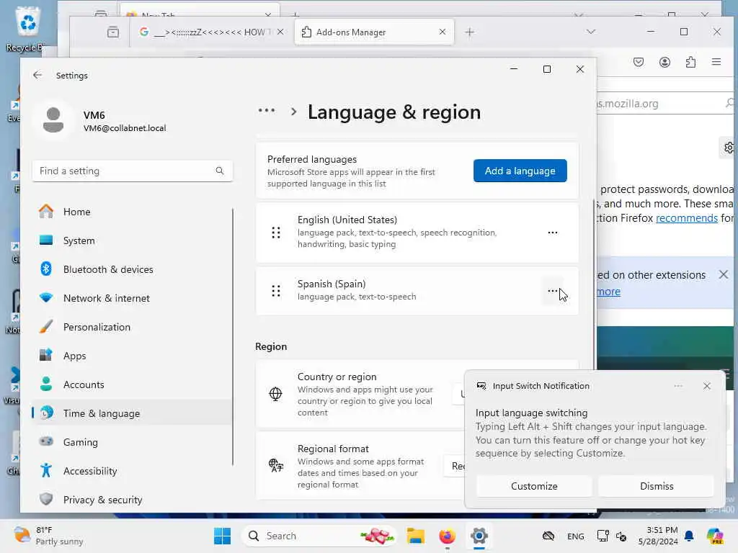Dismiss the Input Switch Notification
738x553 pixels.
pyautogui.click(x=657, y=486)
